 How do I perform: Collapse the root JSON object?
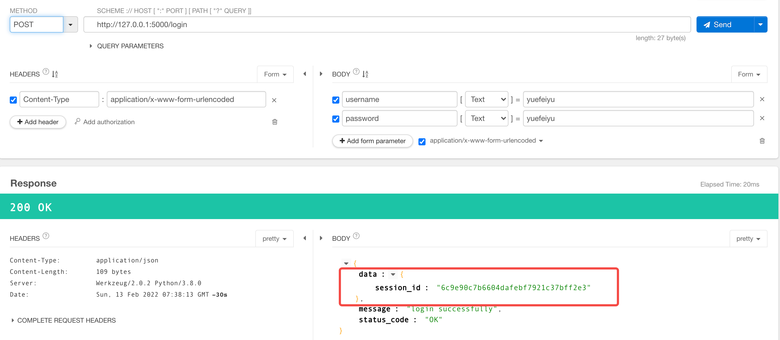tap(346, 264)
